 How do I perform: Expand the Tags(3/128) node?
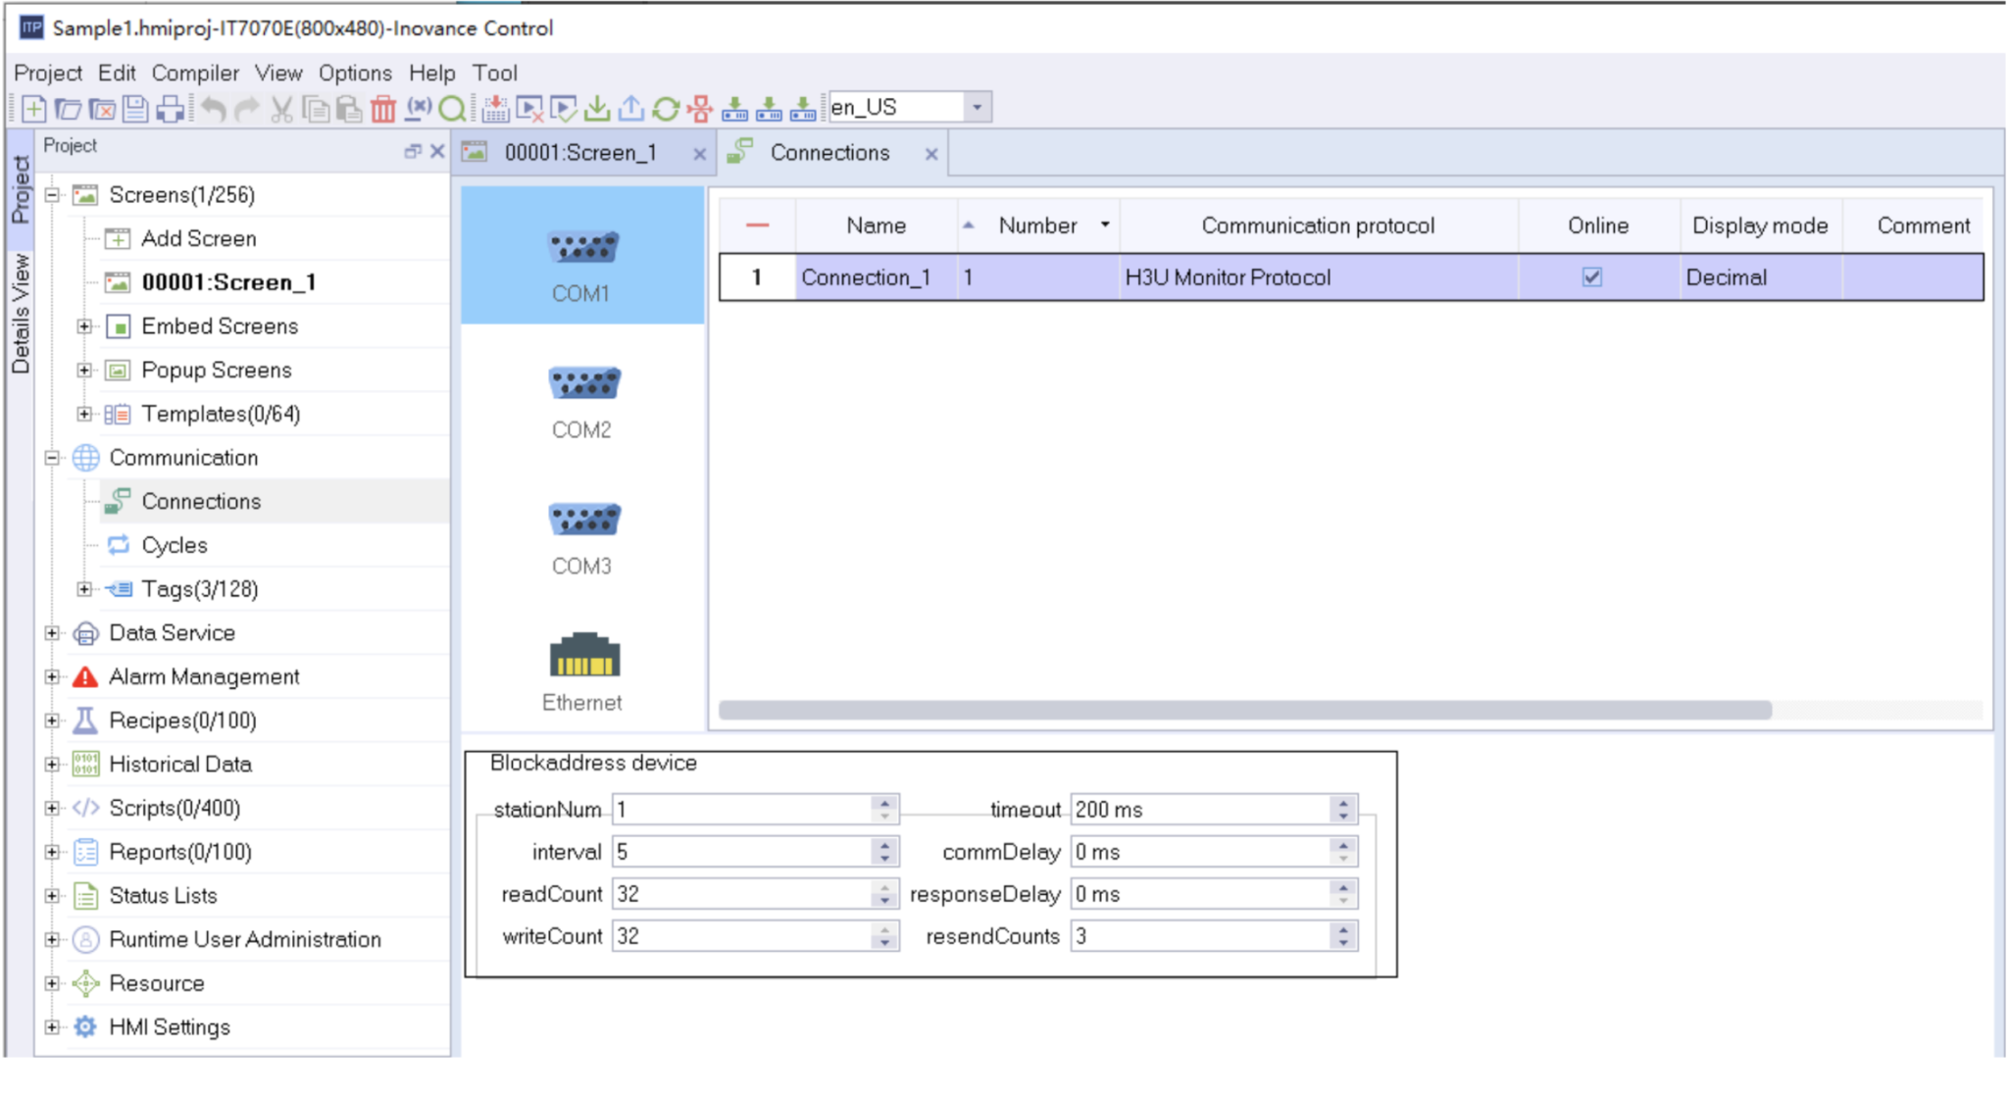84,589
